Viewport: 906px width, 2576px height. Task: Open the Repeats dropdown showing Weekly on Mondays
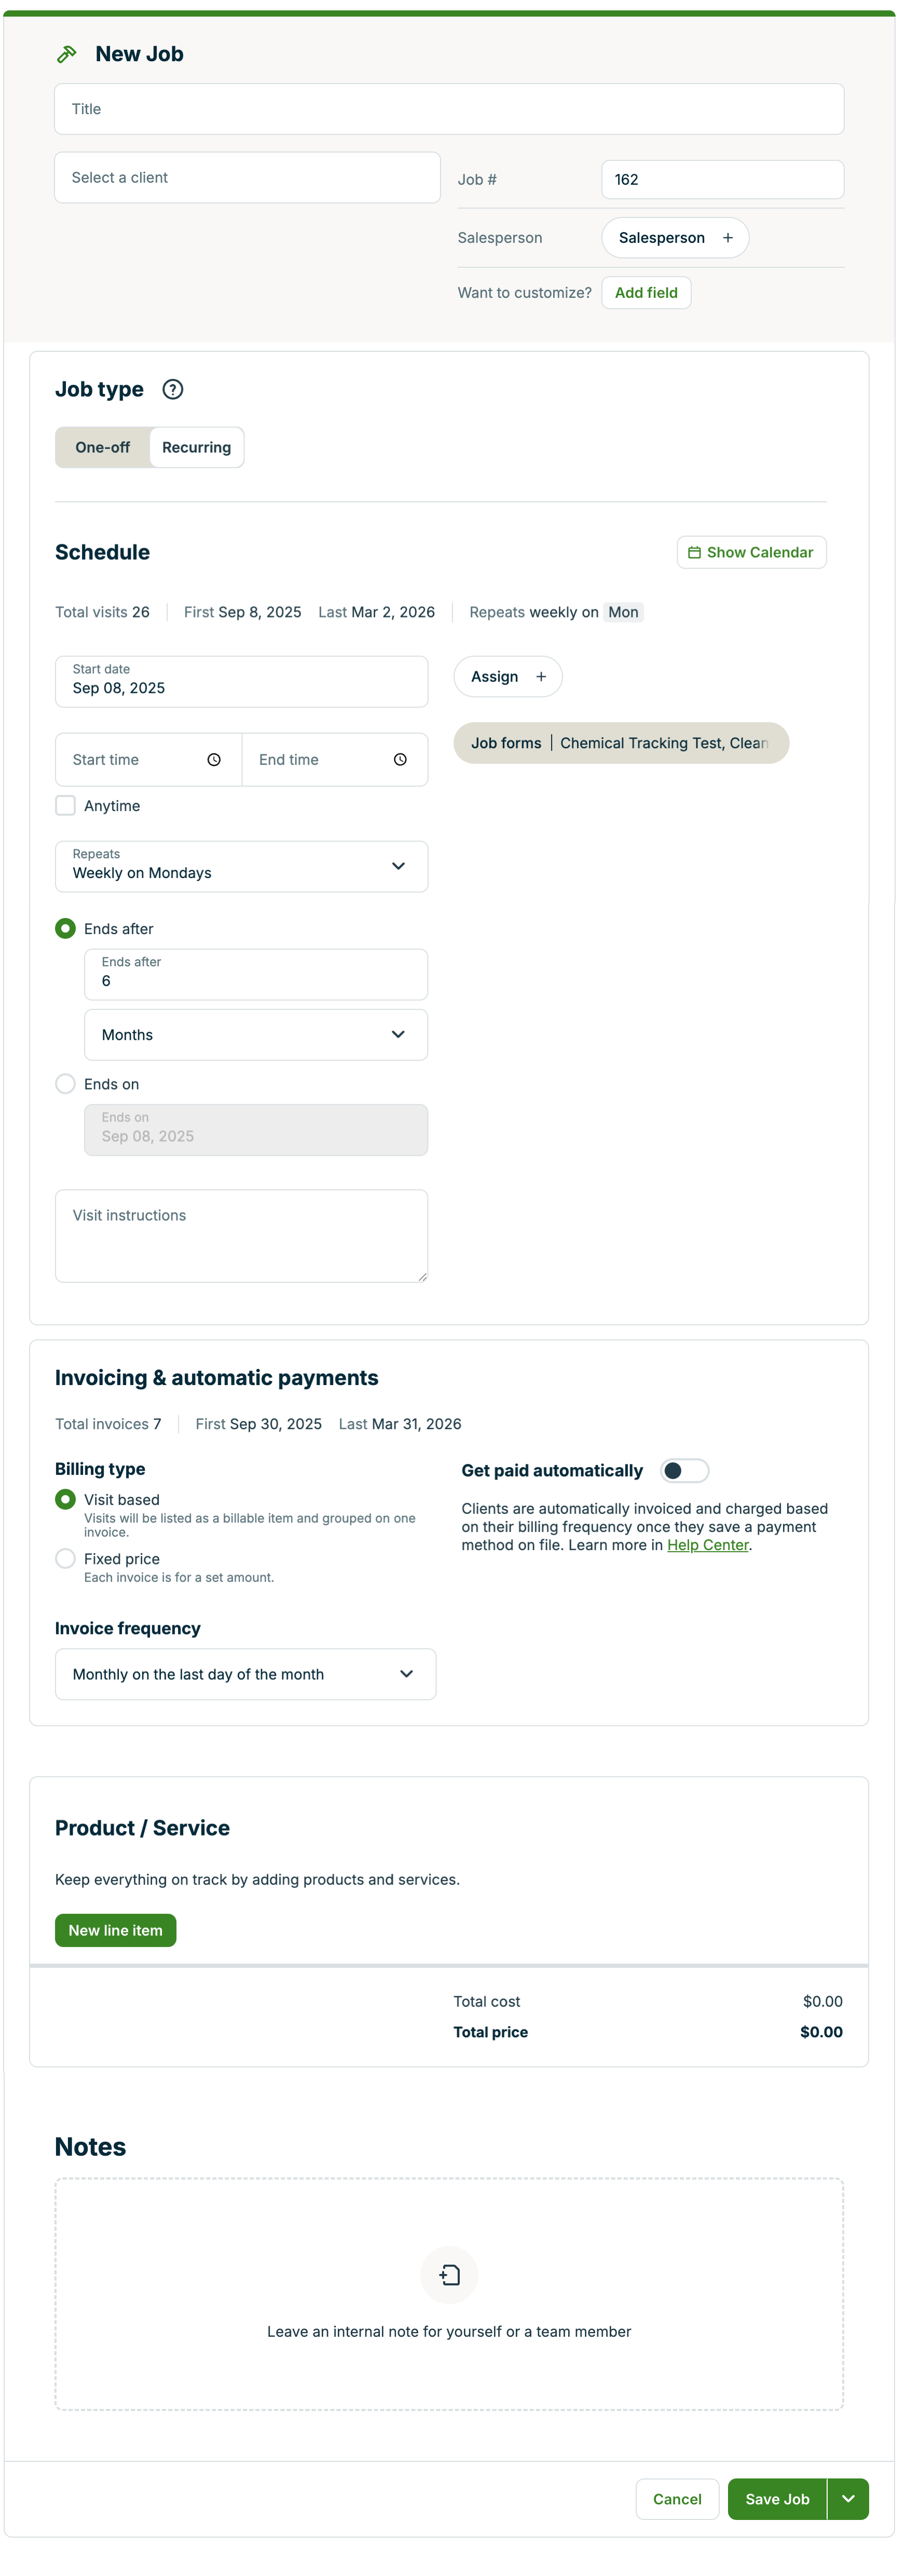[x=241, y=866]
